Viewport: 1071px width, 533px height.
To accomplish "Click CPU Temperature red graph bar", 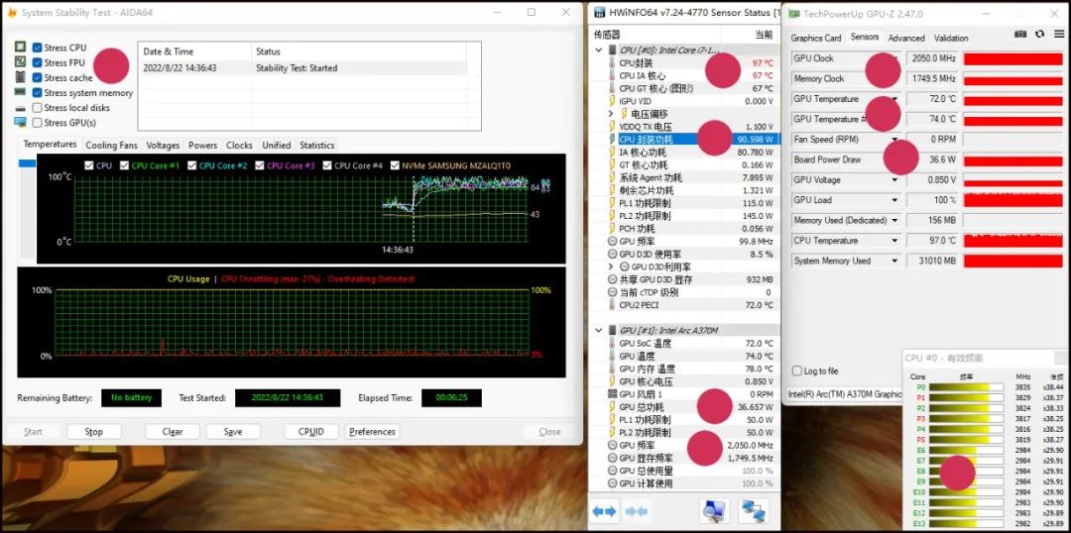I will [x=1012, y=240].
